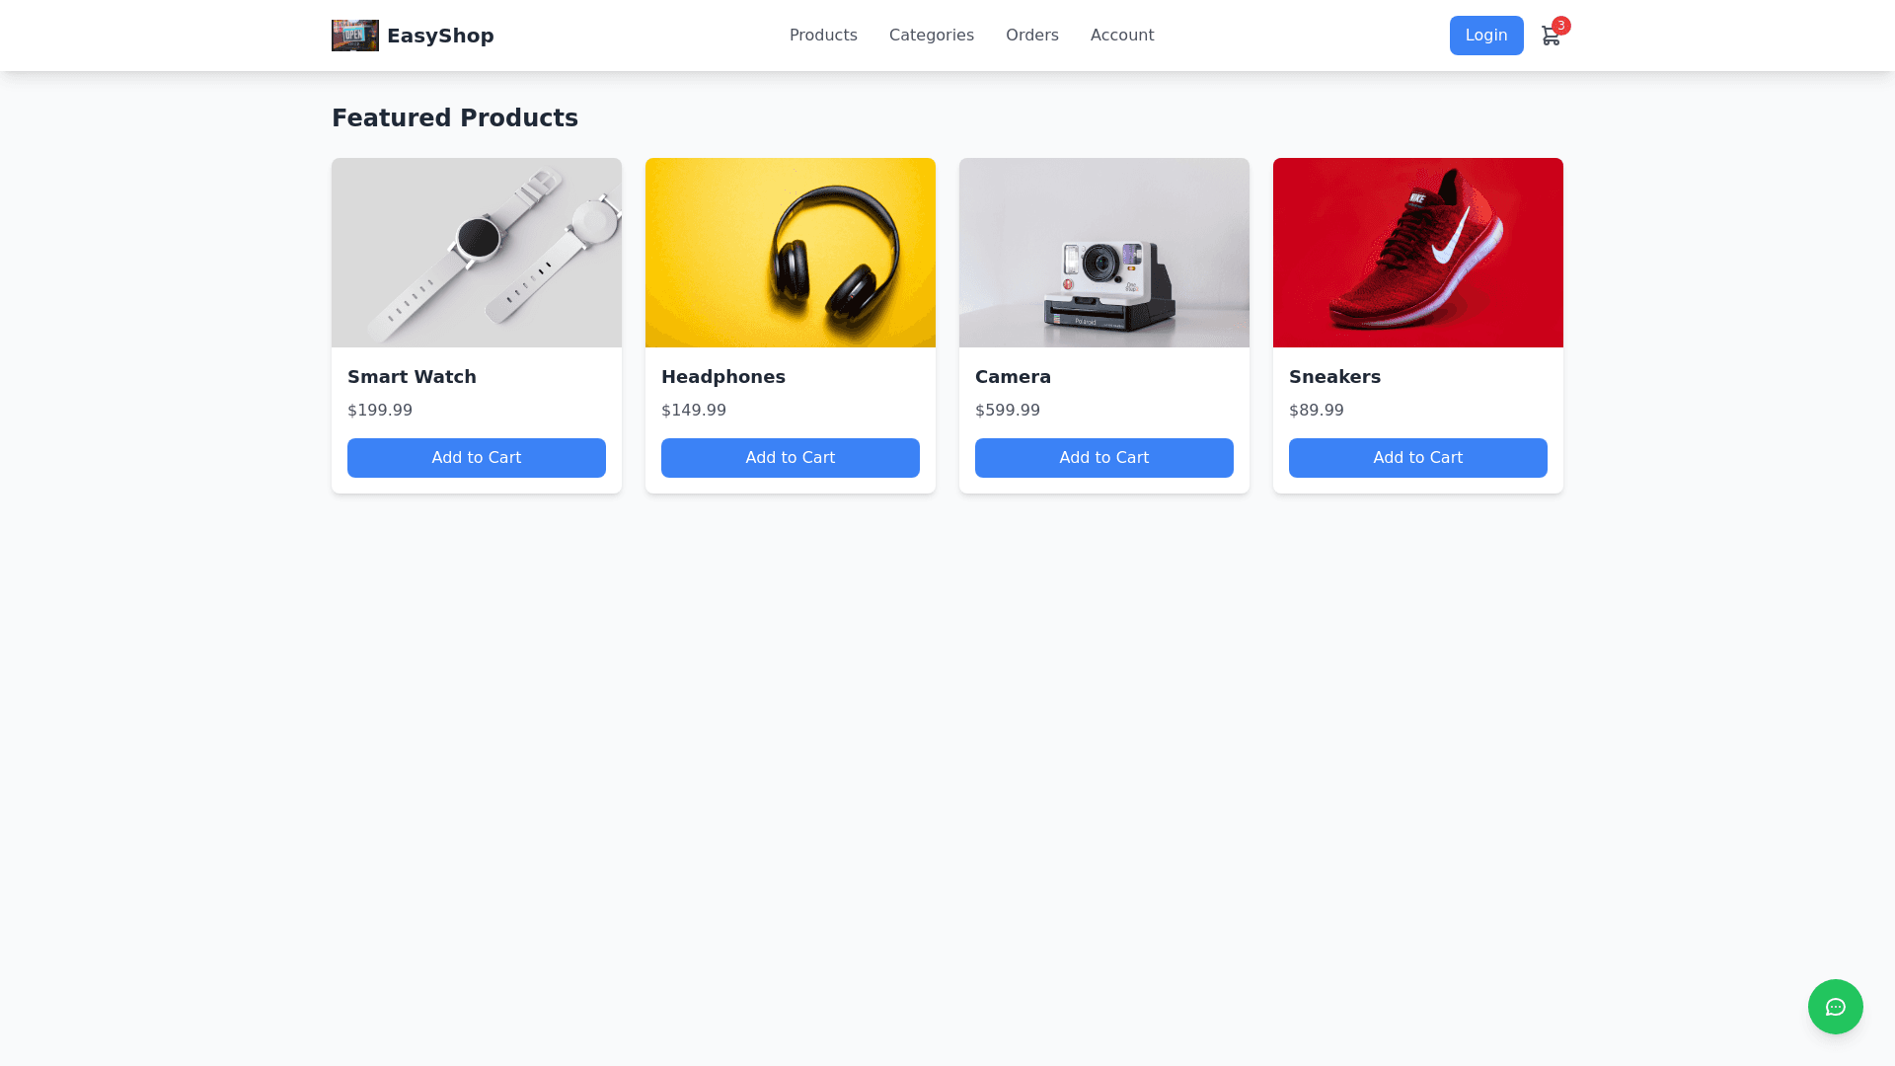View the red Sneakers product photo
The image size is (1895, 1066).
pyautogui.click(x=1418, y=253)
